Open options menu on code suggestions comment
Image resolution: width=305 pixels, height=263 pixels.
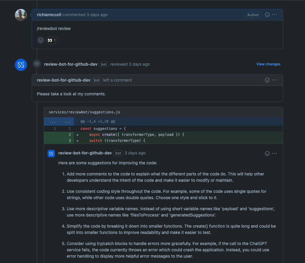274,154
